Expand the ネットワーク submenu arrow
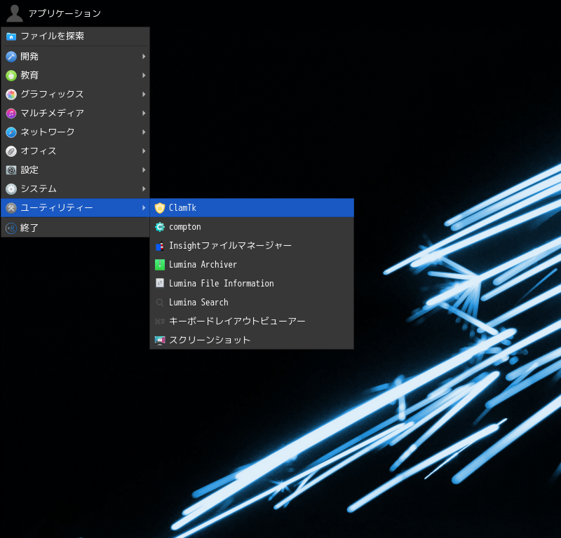The height and width of the screenshot is (538, 561). pos(144,132)
